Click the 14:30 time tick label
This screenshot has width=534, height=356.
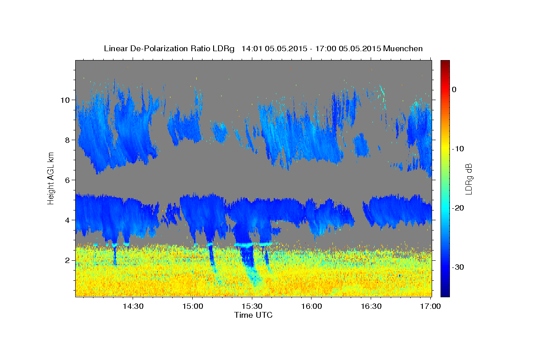[x=133, y=306]
